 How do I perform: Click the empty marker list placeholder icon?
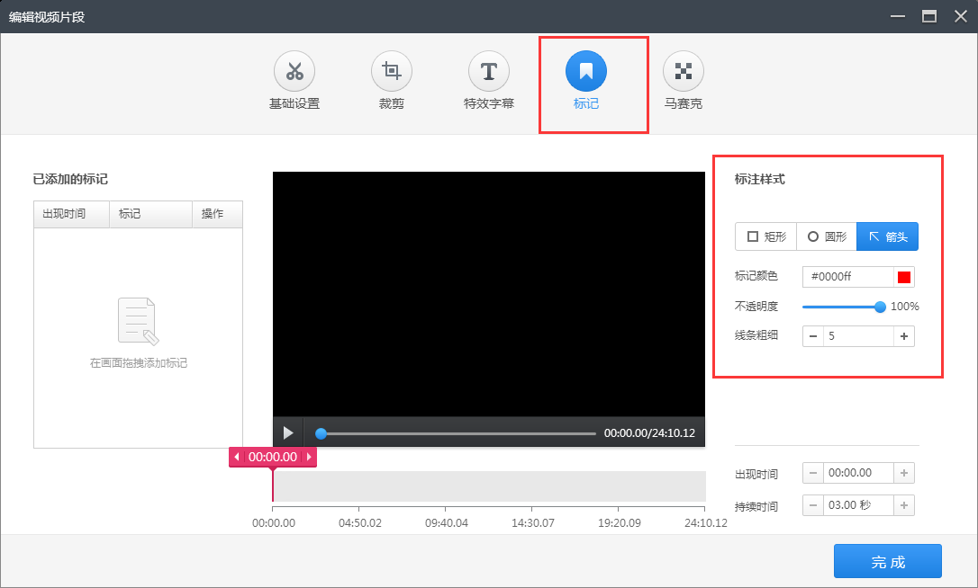point(137,320)
